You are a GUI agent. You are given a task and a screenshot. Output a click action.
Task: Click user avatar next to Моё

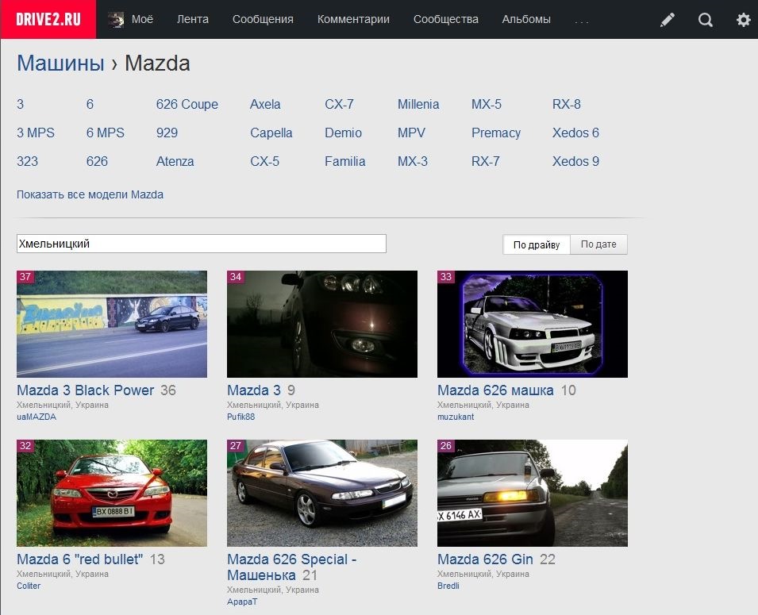[x=116, y=19]
